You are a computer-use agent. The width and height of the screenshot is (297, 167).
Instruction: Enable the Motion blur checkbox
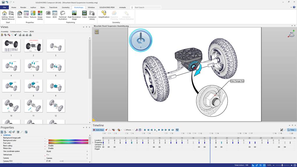click(47, 148)
